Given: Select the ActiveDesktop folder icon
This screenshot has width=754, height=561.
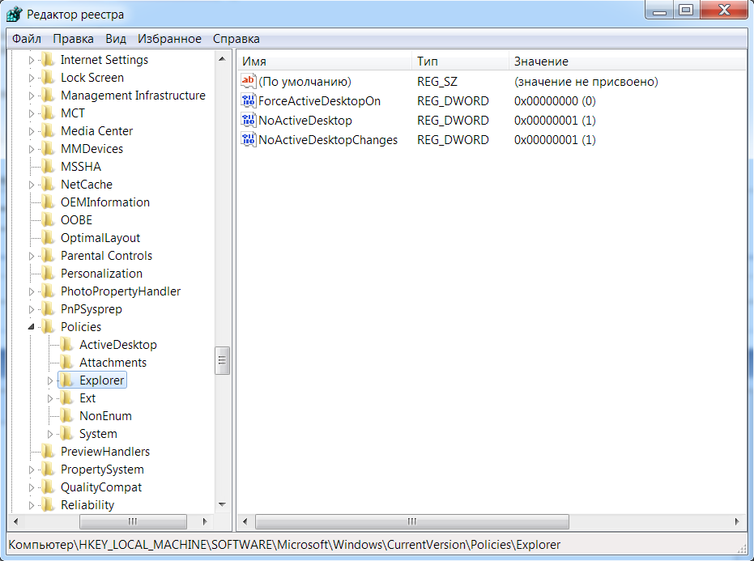Looking at the screenshot, I should (x=66, y=345).
